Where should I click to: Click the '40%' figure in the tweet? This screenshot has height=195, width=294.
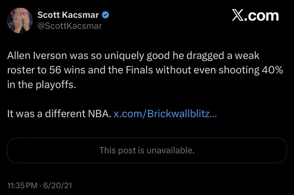272,70
